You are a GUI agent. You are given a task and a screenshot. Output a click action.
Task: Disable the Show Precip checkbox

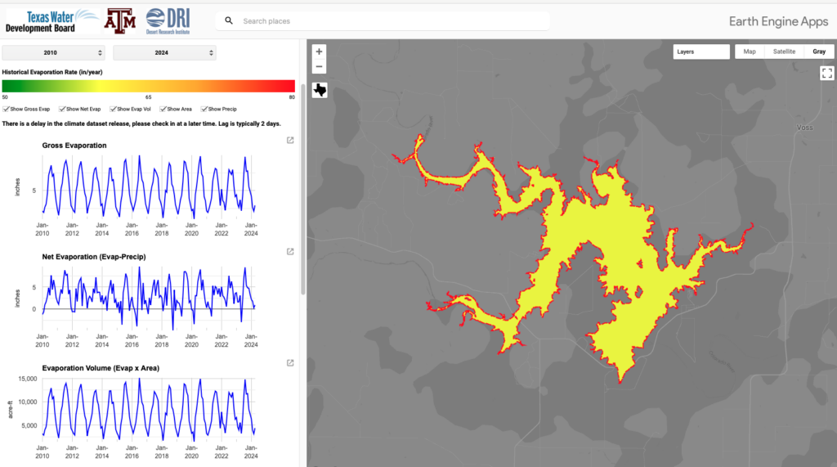pos(204,109)
